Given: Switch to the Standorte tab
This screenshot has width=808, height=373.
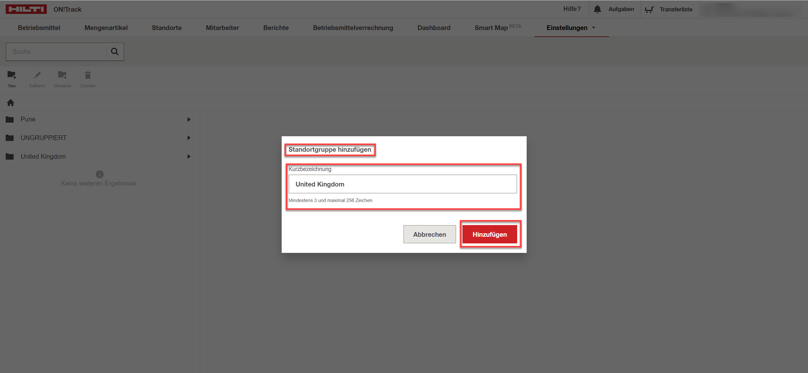Looking at the screenshot, I should [x=167, y=28].
